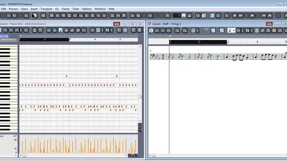This screenshot has width=287, height=161.
Task: Expand dropdown beside Piano Roll up-down arrows
Action: (x=112, y=30)
